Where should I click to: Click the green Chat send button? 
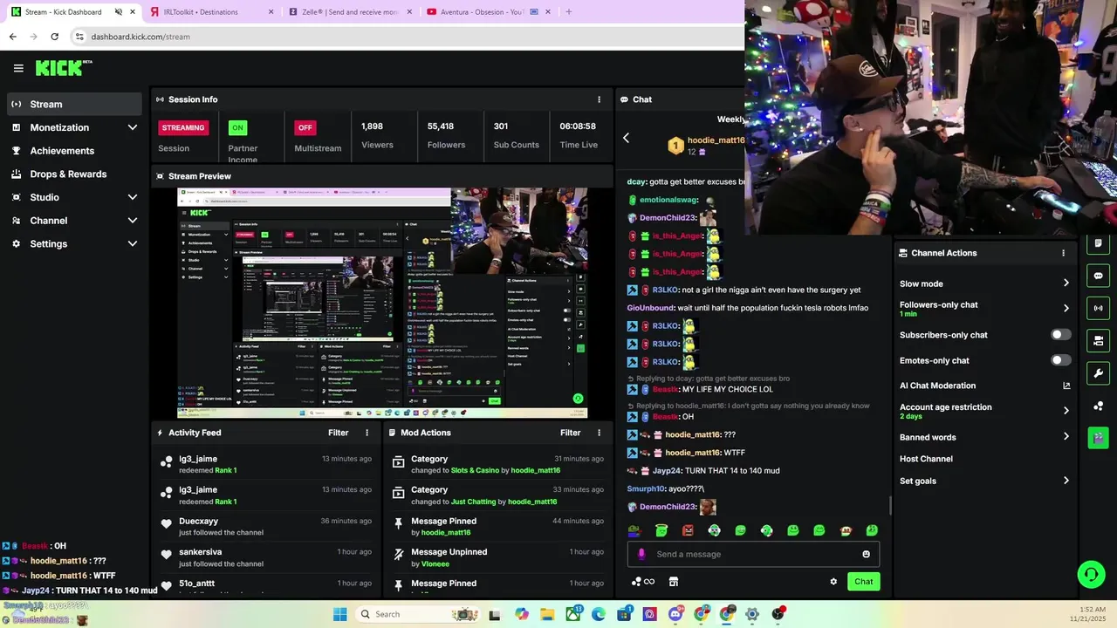(x=863, y=582)
